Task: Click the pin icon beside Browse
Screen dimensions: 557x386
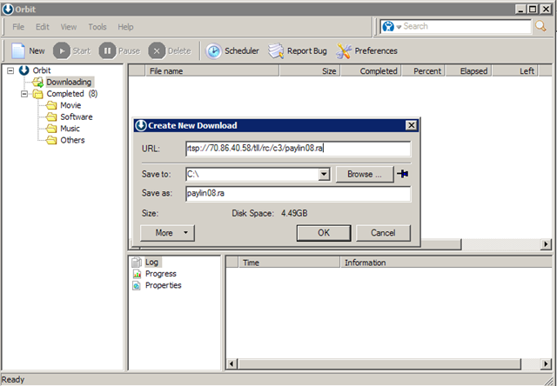Action: tap(402, 174)
